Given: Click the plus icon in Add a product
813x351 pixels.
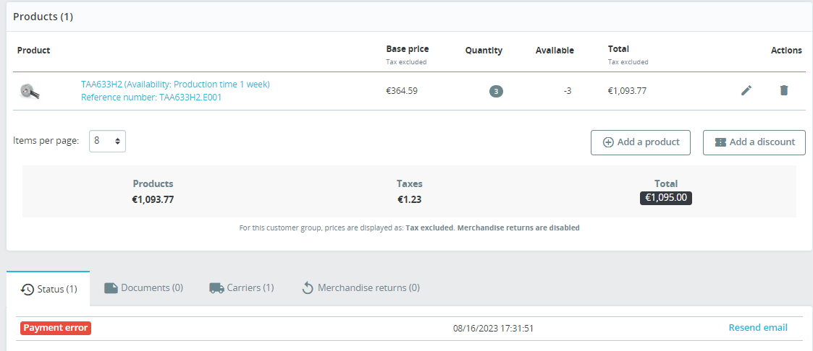Looking at the screenshot, I should point(609,142).
